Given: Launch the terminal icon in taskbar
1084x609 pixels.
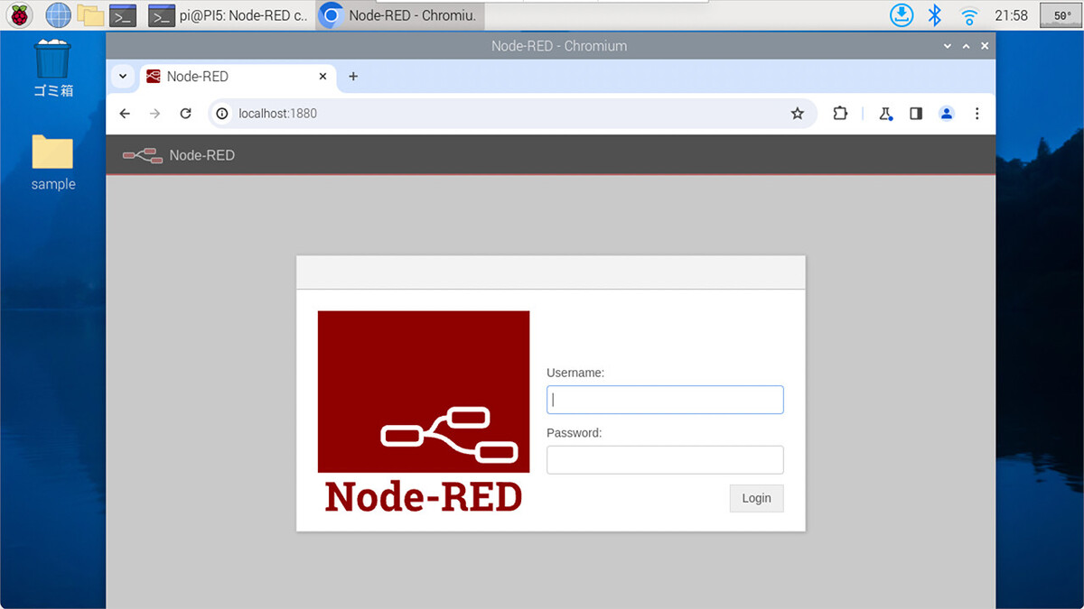Looking at the screenshot, I should [123, 15].
